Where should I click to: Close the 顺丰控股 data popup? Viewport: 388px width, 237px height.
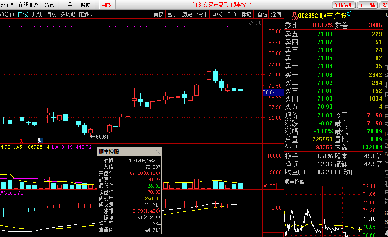coord(158,151)
